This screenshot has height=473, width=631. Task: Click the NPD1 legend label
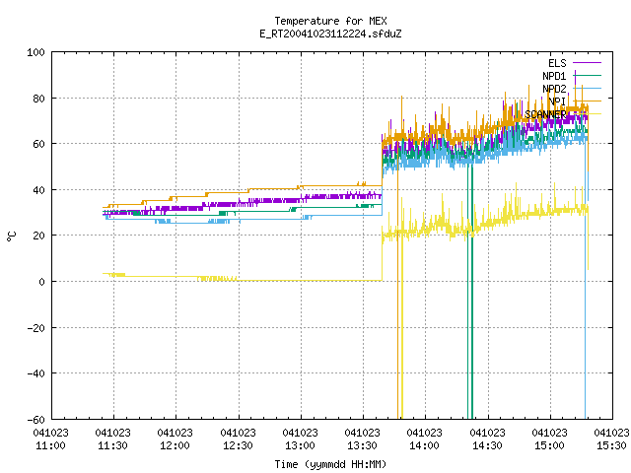(x=554, y=76)
